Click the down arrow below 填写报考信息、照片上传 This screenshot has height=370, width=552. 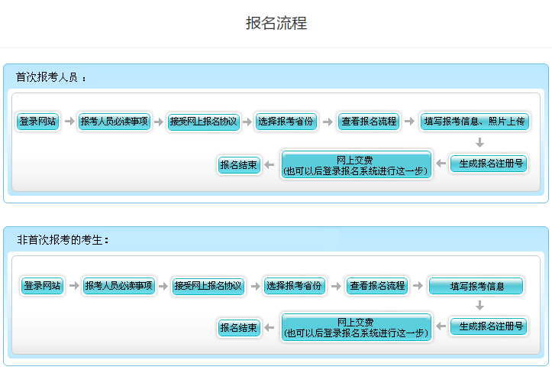click(479, 143)
